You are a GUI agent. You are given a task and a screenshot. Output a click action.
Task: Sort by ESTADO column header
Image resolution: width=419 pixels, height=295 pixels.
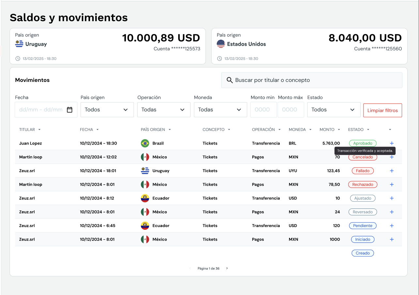point(359,130)
